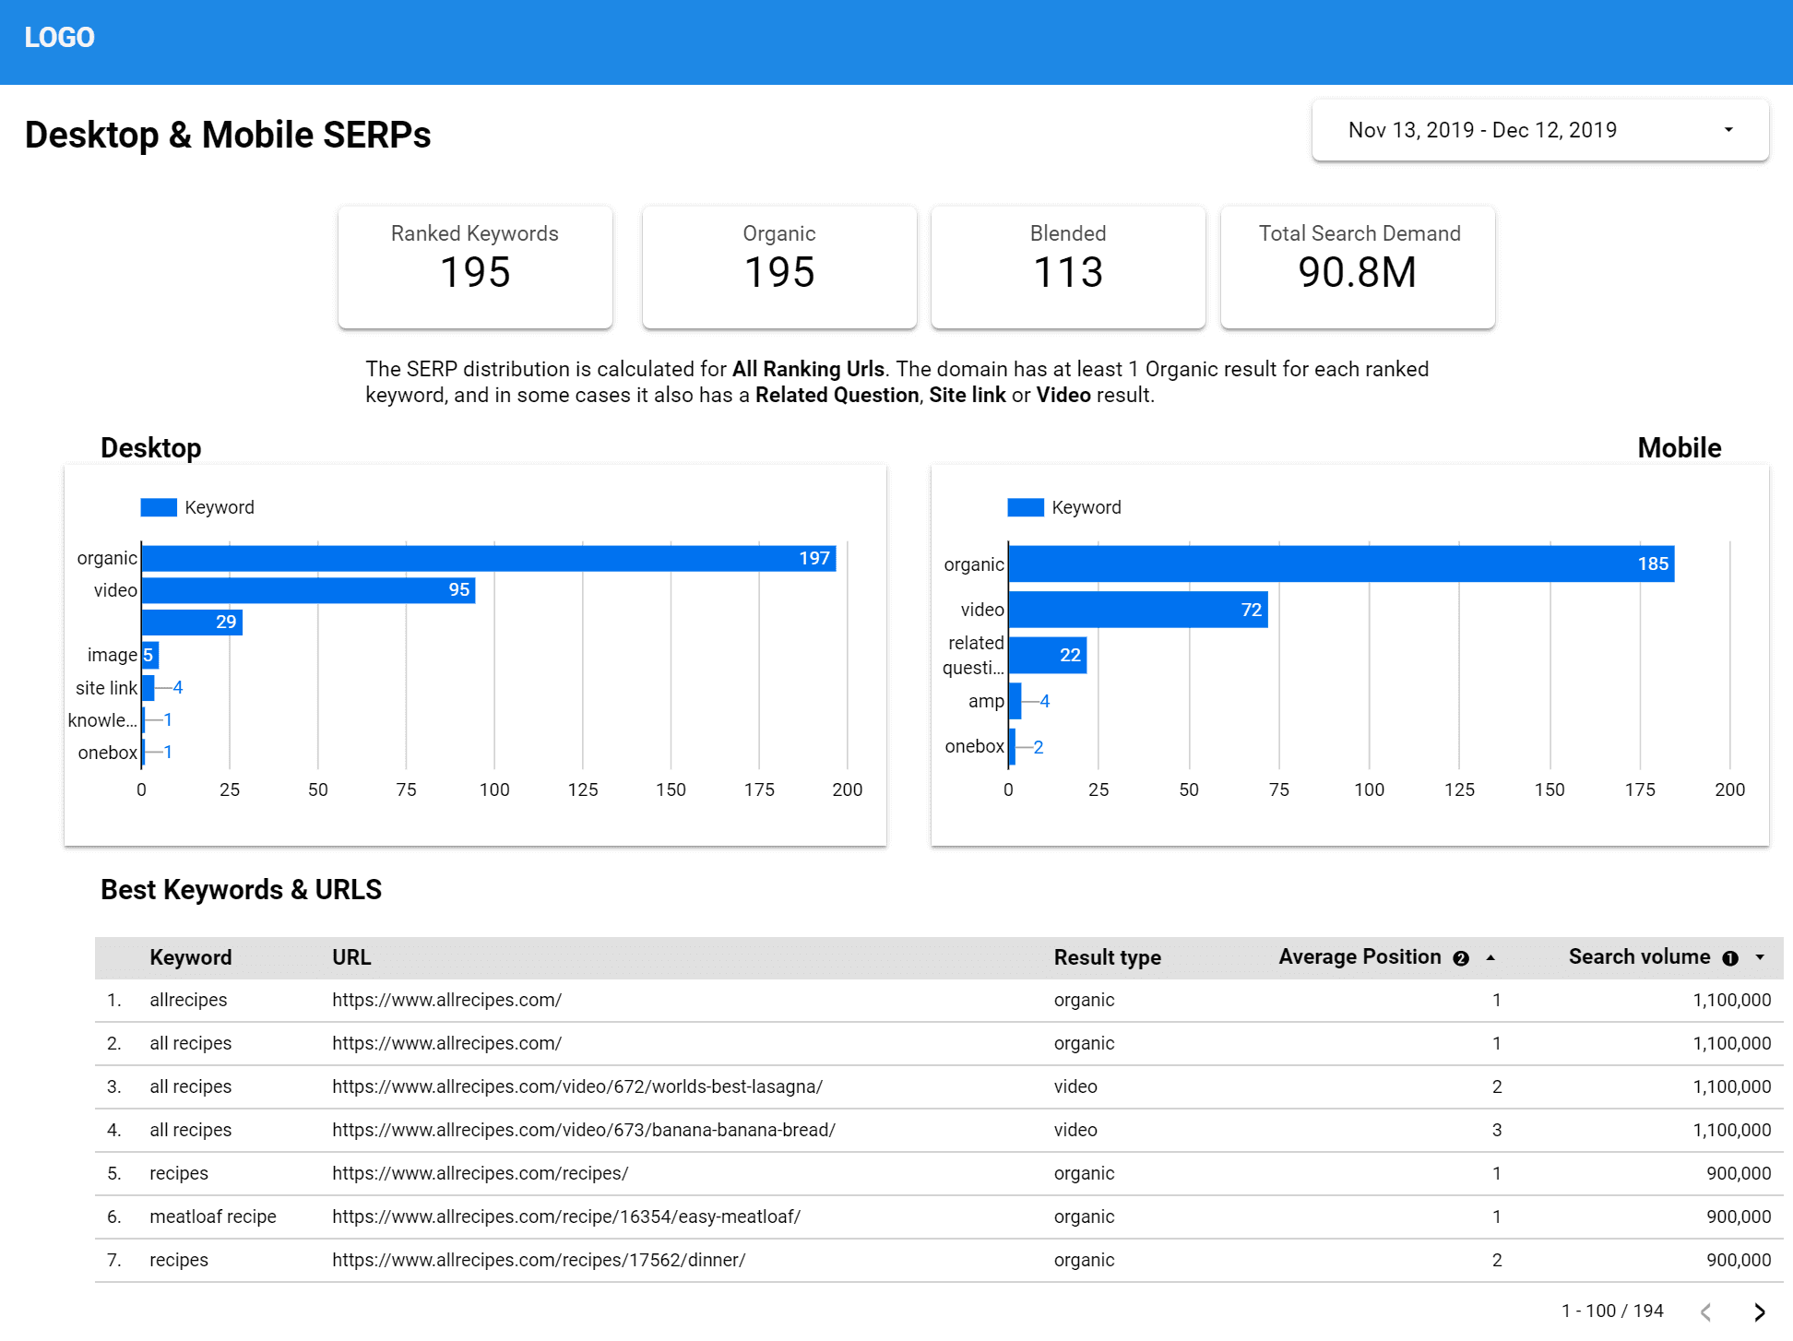1793x1341 pixels.
Task: Click the Desktop chart heading
Action: point(150,447)
